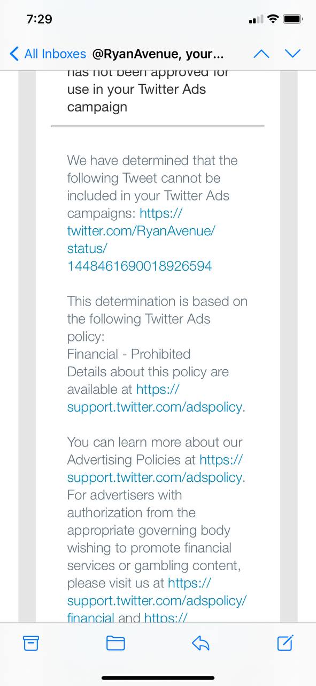Open the rejected tweet status link
The image size is (316, 686).
[141, 239]
